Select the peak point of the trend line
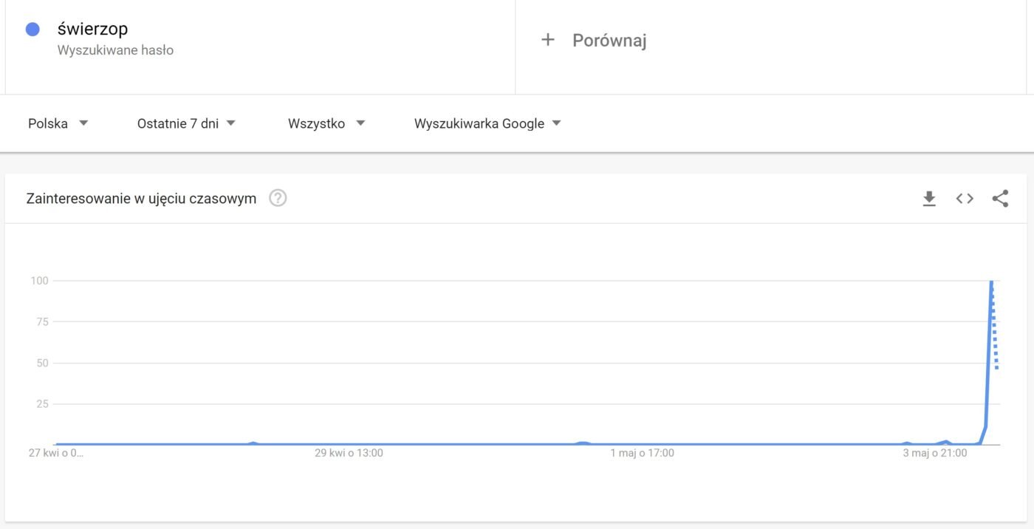The height and width of the screenshot is (529, 1034). pos(991,281)
